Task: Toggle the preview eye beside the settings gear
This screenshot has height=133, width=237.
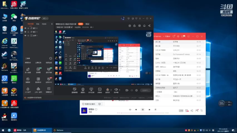Action: [132, 90]
